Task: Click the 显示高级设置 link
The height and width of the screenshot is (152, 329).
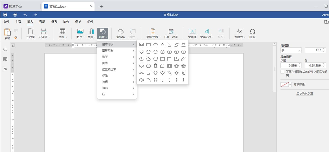Action: click(304, 93)
